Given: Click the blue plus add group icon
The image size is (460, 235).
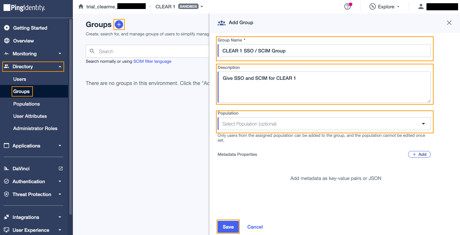Looking at the screenshot, I should point(119,24).
